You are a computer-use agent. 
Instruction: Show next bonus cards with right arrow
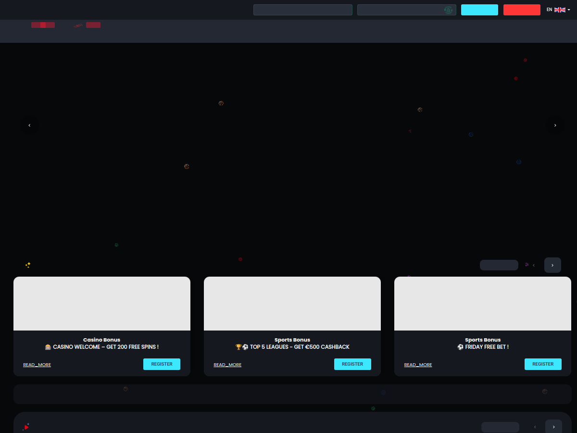(552, 265)
